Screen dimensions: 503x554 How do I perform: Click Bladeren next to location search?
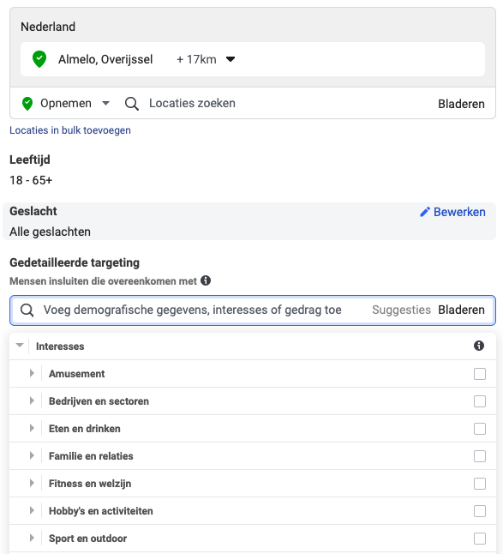tap(461, 104)
